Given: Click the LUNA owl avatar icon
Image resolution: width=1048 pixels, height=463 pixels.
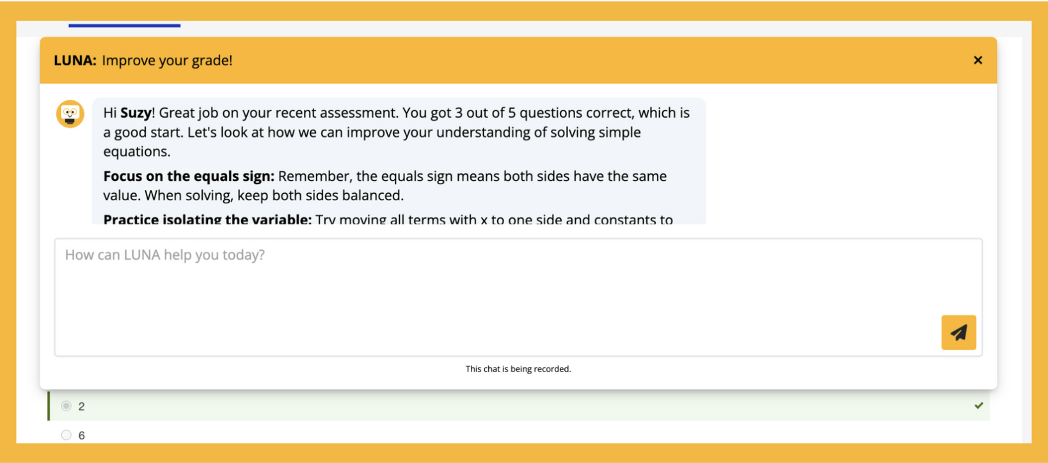Looking at the screenshot, I should pos(70,114).
